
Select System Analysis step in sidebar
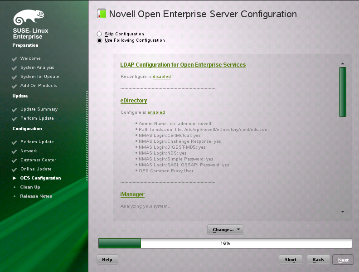point(37,68)
